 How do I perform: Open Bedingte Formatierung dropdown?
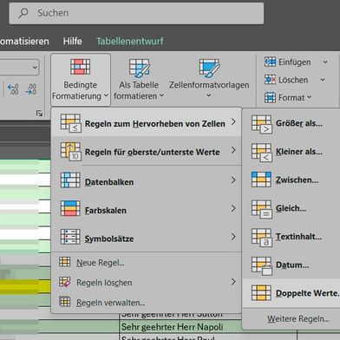click(x=81, y=80)
